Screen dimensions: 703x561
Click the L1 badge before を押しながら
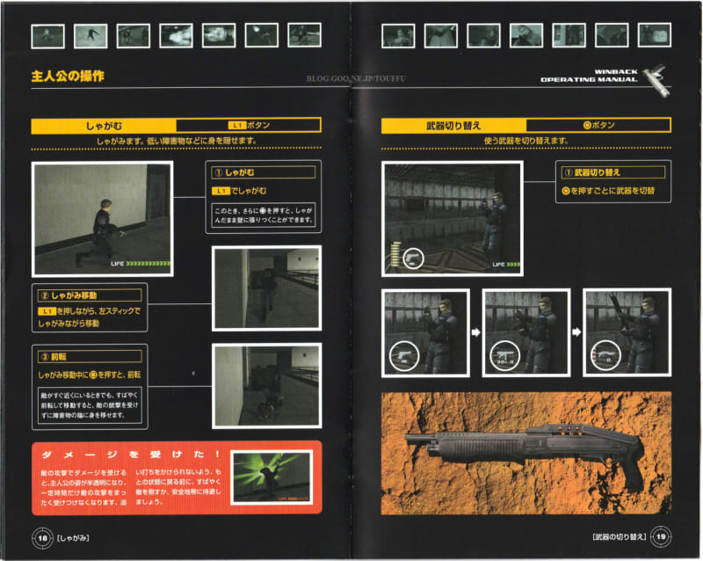click(47, 311)
